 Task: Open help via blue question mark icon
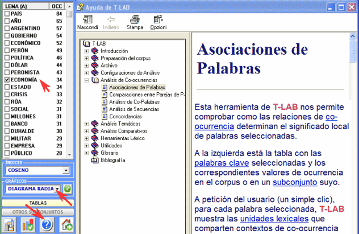47,224
